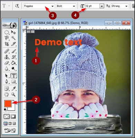Click the font size icon beside 12 pt

coord(82,6)
